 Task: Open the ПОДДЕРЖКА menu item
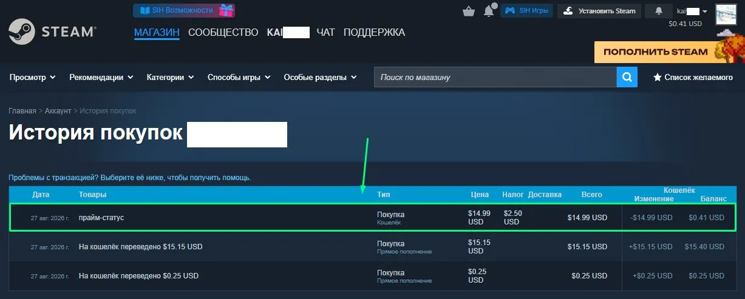pos(374,32)
